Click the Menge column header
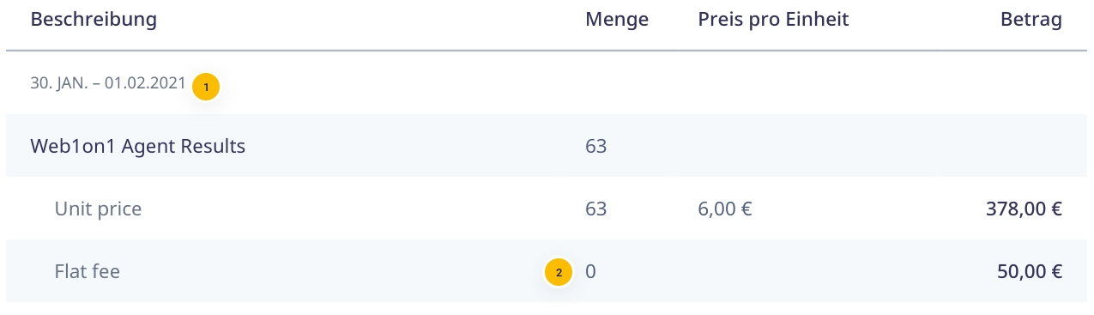The height and width of the screenshot is (315, 1094). [x=617, y=19]
